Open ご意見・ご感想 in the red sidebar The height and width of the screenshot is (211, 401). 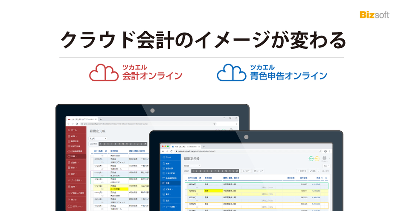(76, 193)
